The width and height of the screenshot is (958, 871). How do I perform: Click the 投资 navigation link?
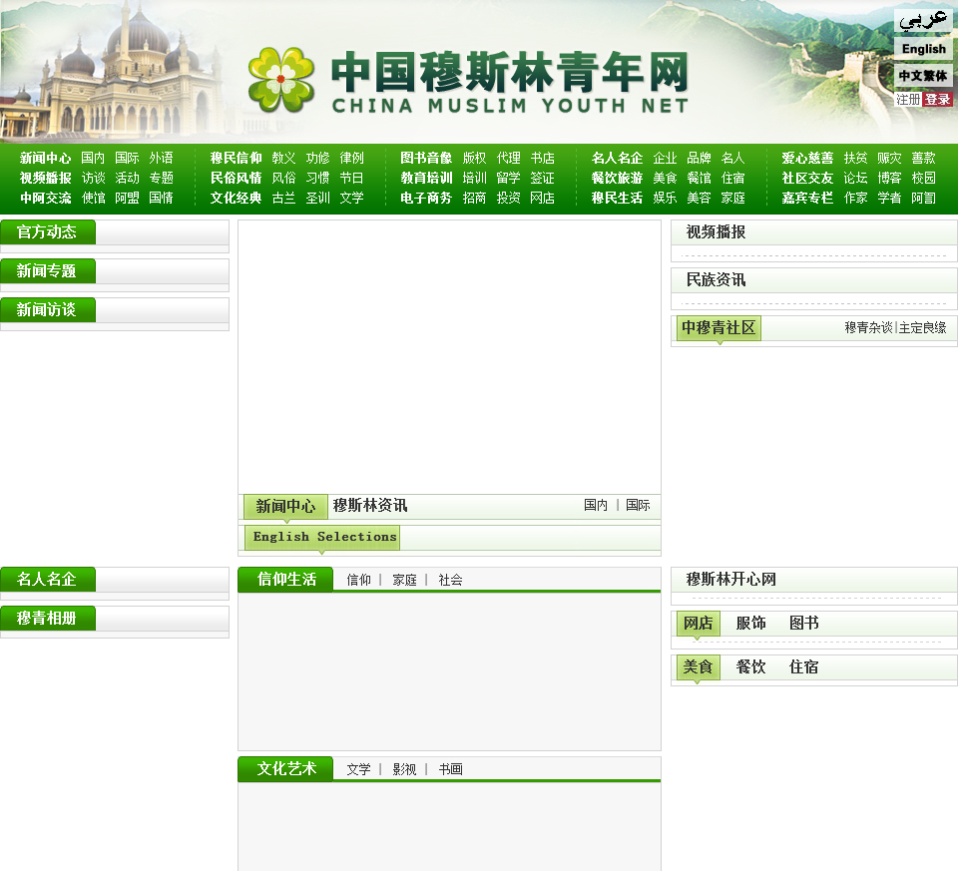pyautogui.click(x=508, y=198)
